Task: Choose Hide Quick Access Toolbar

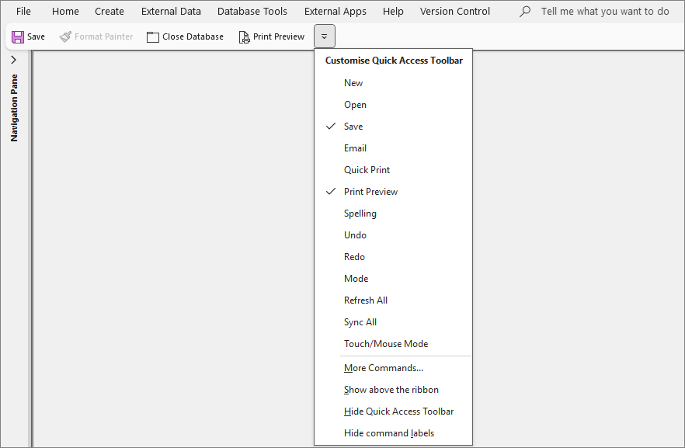Action: pyautogui.click(x=393, y=412)
